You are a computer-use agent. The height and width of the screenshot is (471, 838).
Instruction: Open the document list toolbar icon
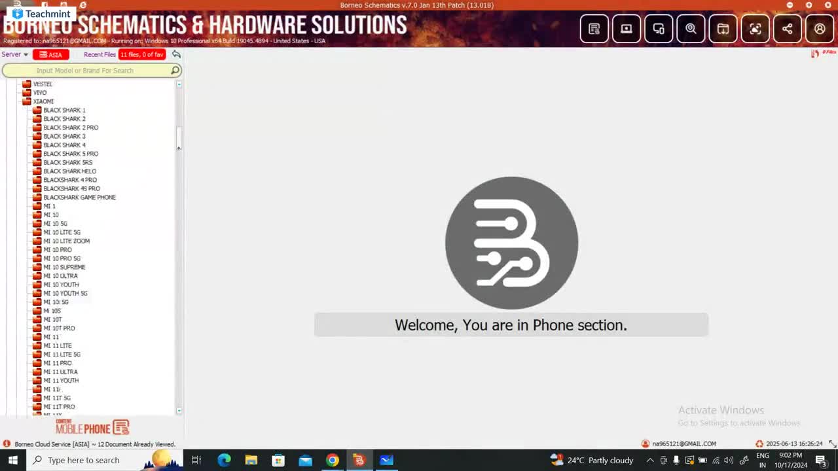click(x=594, y=29)
